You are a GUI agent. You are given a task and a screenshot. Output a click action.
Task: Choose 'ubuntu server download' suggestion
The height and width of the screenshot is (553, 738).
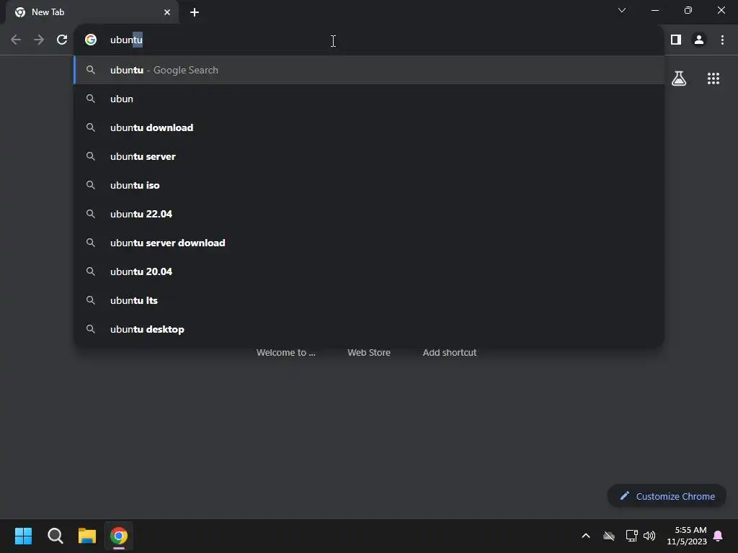point(370,243)
